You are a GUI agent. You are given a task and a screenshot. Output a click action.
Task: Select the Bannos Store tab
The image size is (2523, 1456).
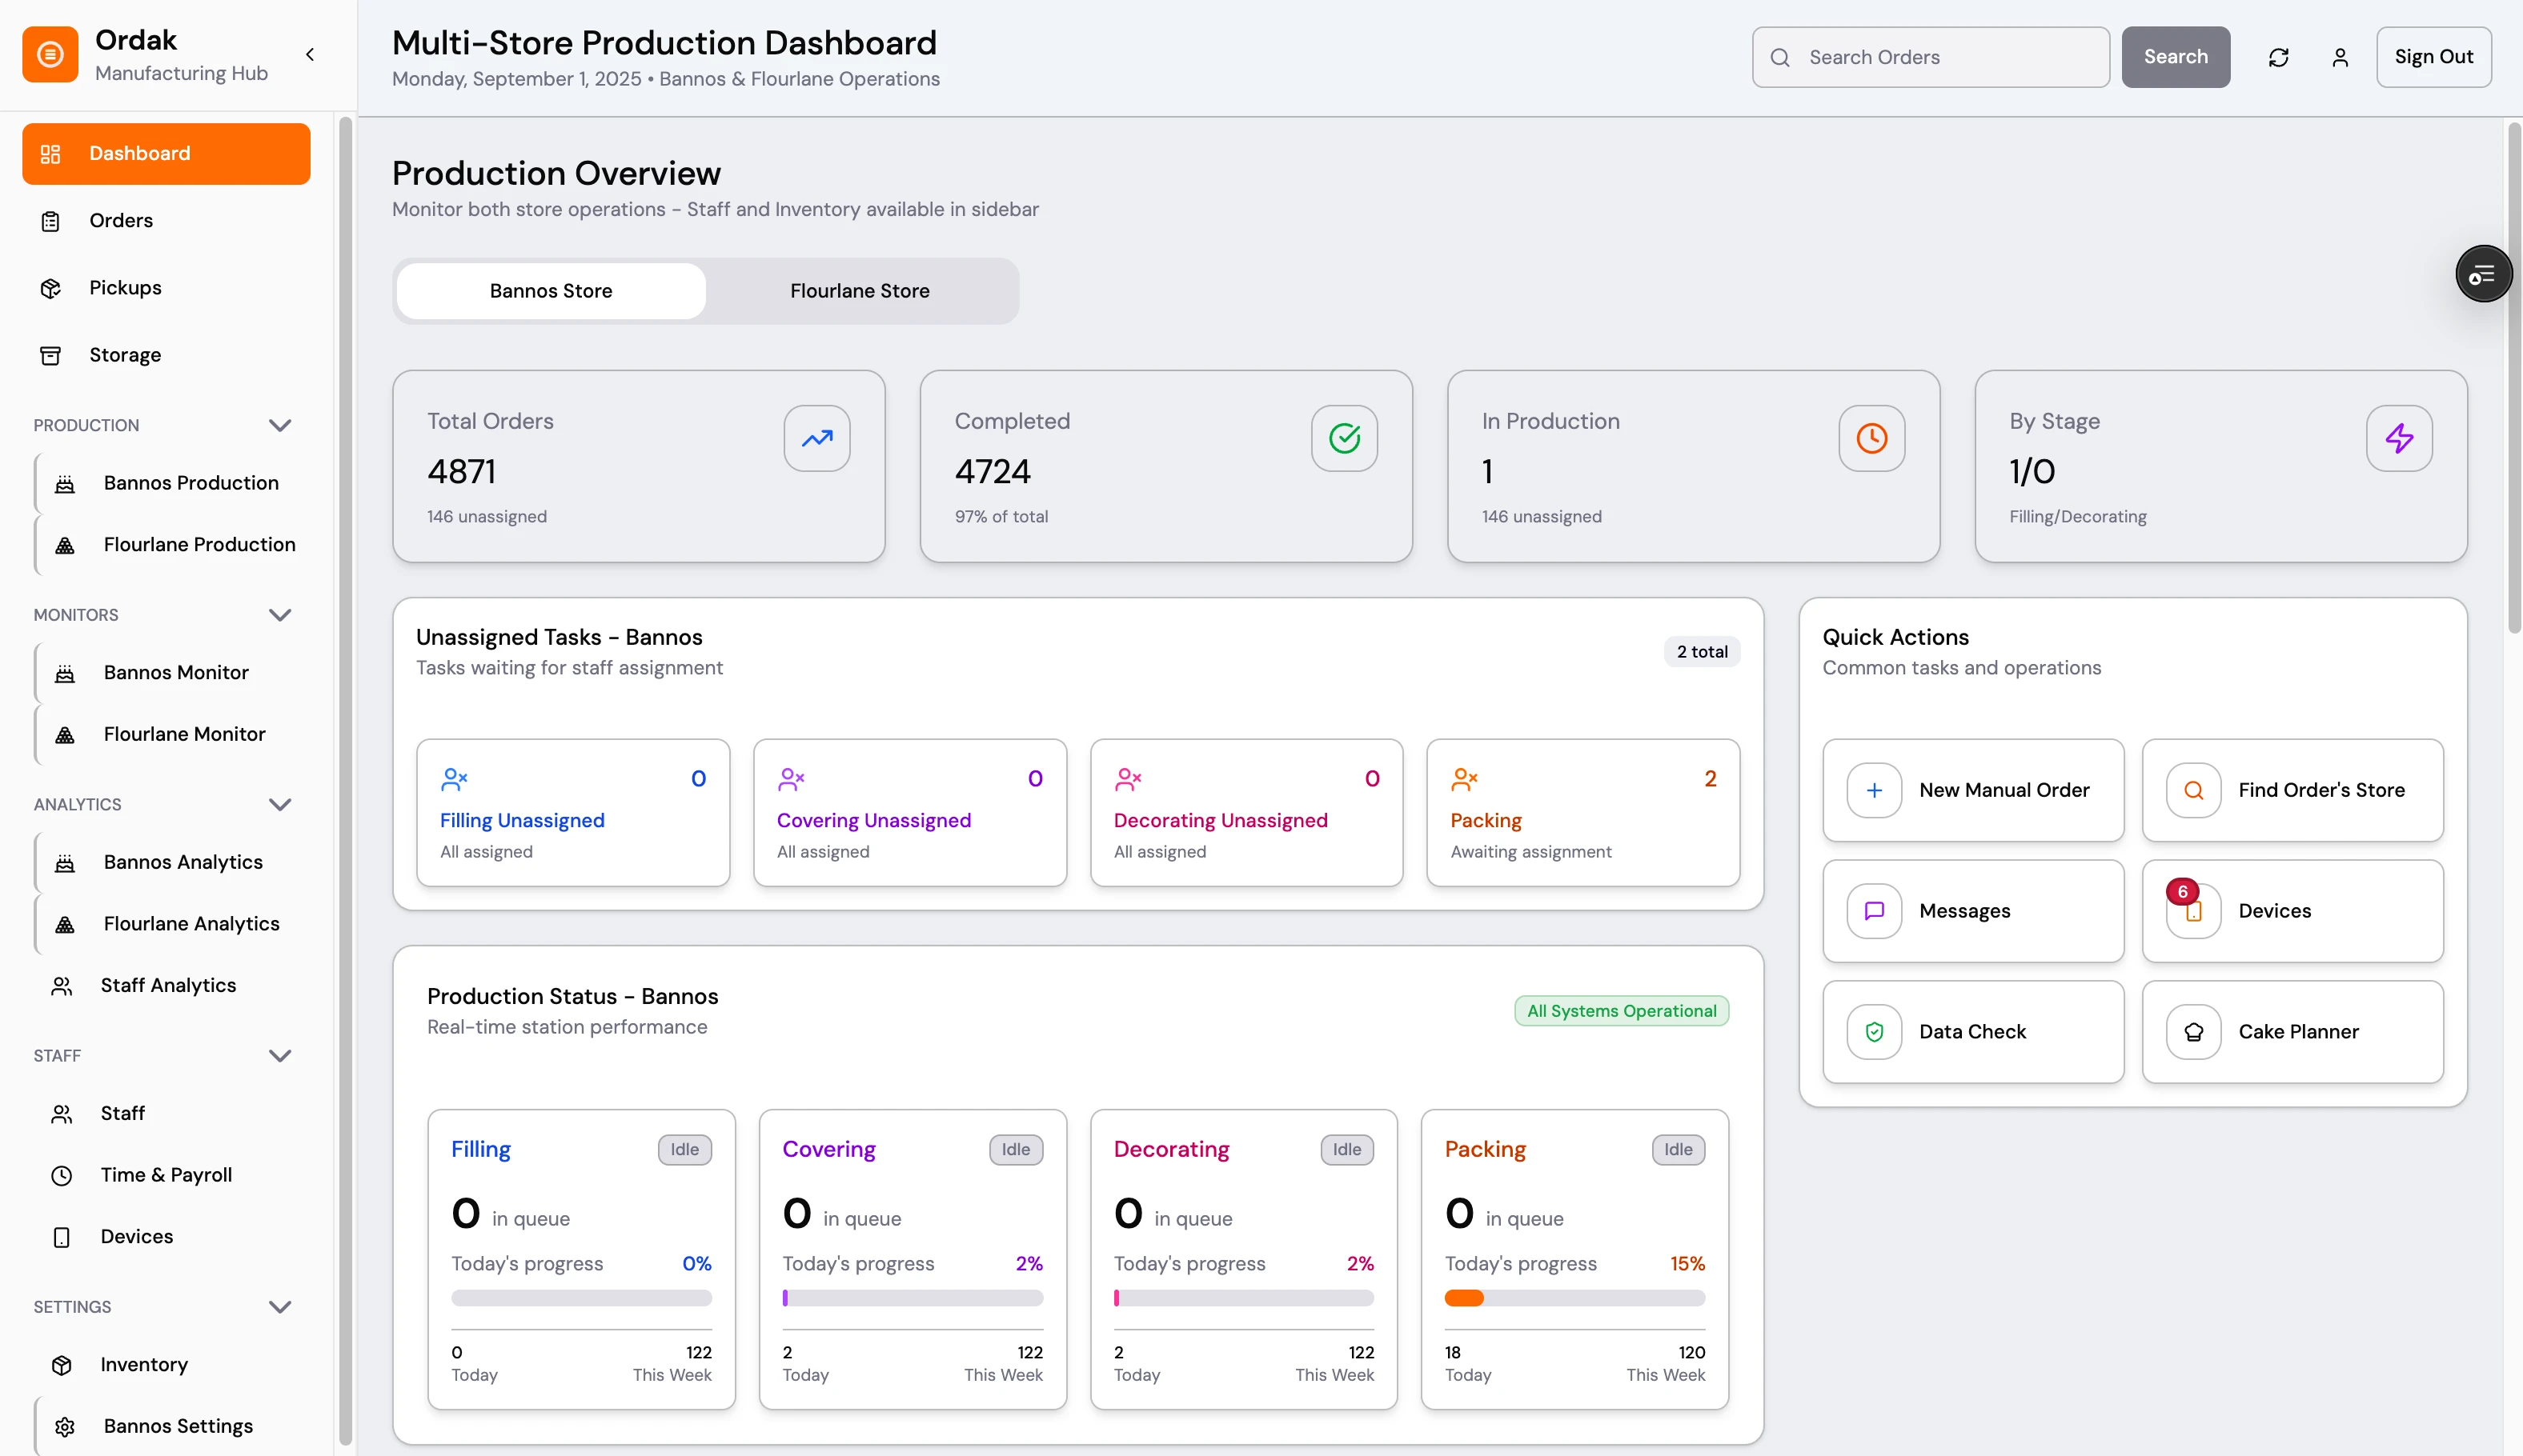552,291
